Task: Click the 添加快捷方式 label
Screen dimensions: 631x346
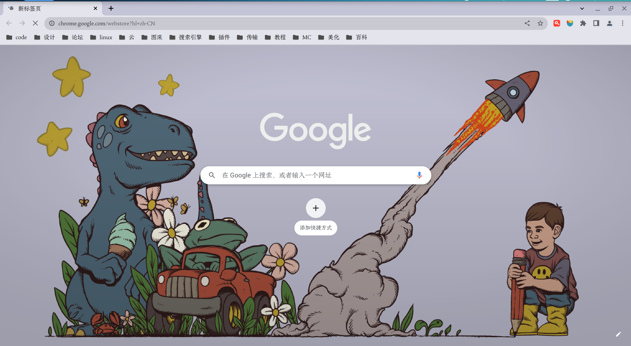Action: (316, 228)
